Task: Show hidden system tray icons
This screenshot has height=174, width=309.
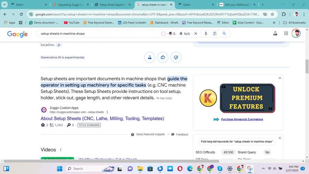Action: [x=263, y=169]
